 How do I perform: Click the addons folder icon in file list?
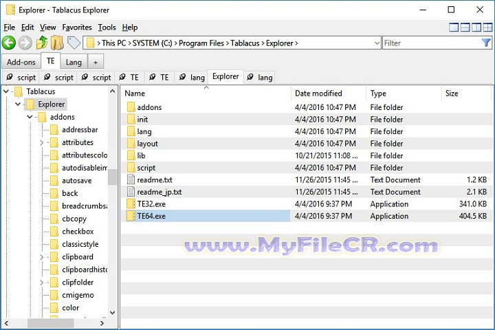tap(131, 107)
